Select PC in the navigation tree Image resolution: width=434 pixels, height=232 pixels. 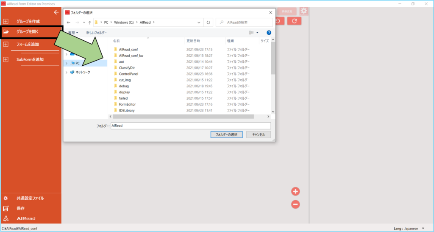(x=78, y=63)
